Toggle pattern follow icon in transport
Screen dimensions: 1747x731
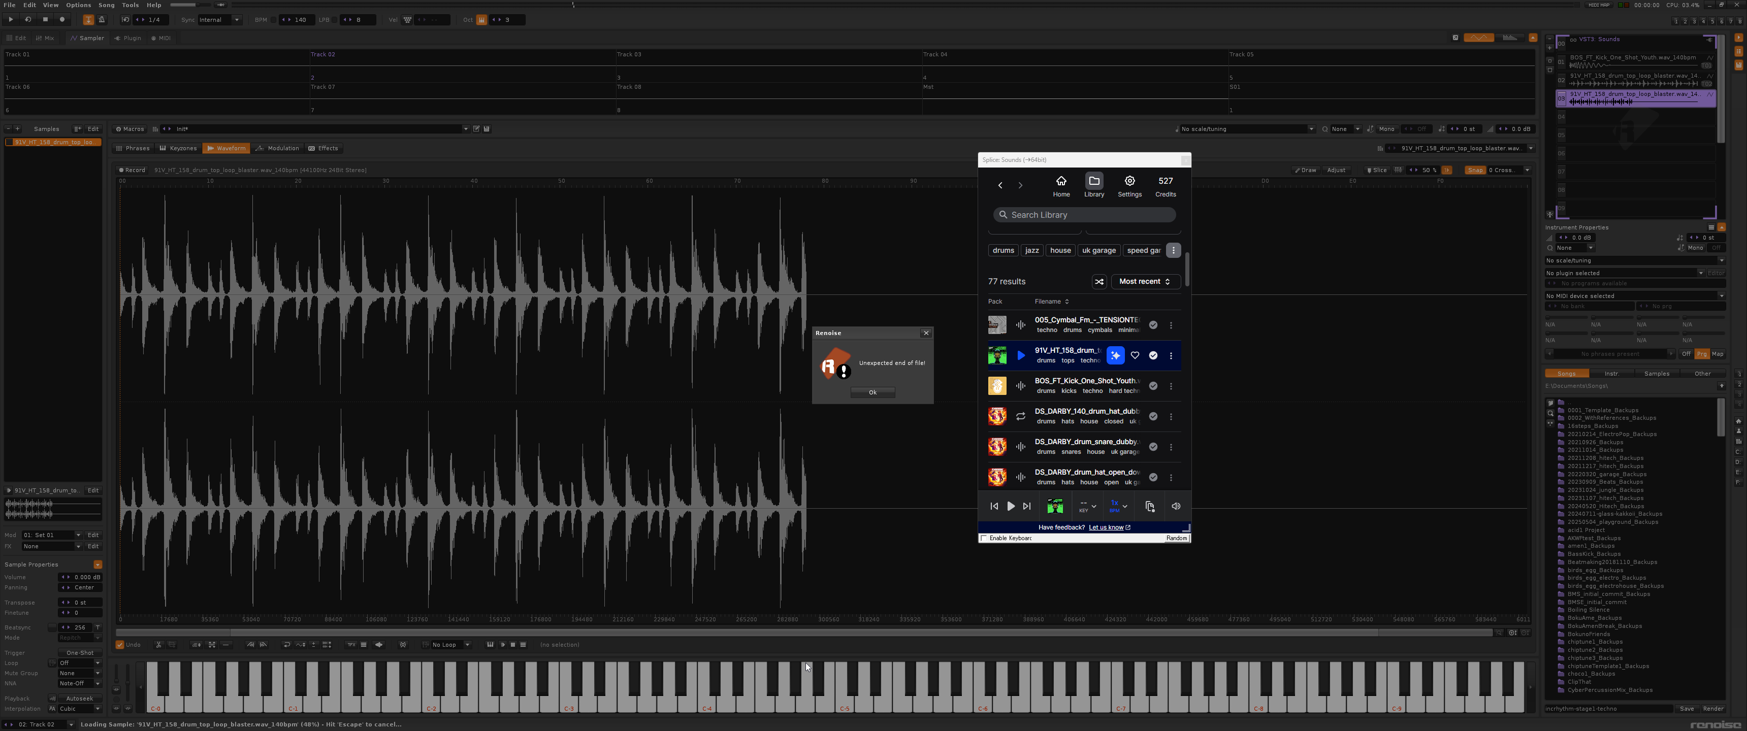pyautogui.click(x=88, y=20)
